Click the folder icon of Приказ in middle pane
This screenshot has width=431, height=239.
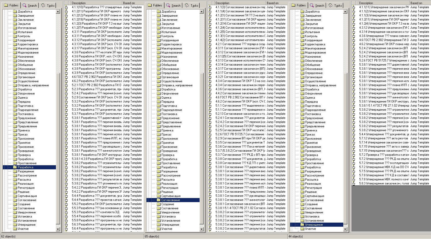coord(159,134)
